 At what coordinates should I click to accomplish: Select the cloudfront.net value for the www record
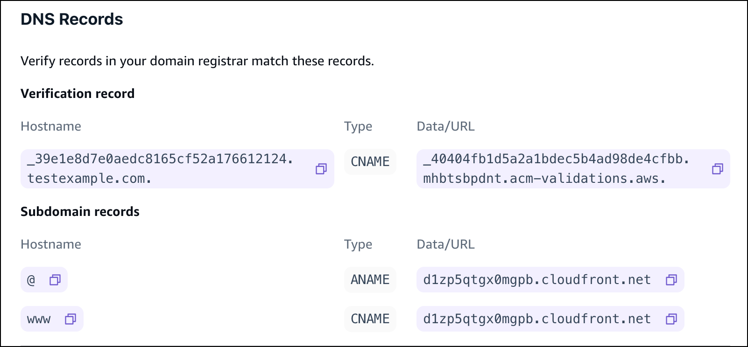coord(536,319)
